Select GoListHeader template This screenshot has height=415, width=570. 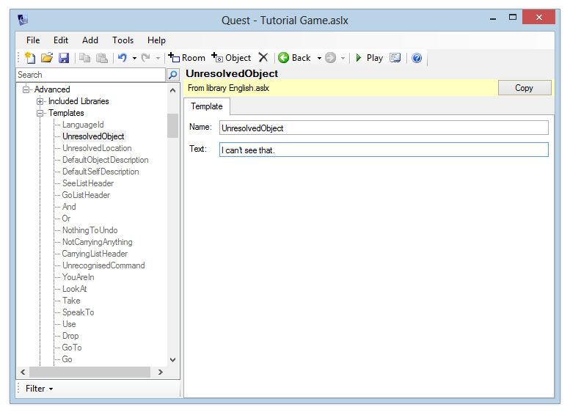[86, 195]
